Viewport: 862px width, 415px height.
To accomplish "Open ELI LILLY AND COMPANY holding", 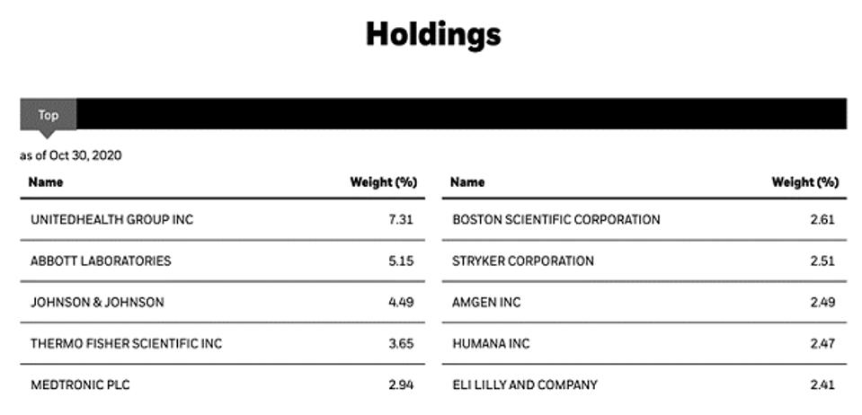I will pyautogui.click(x=524, y=384).
